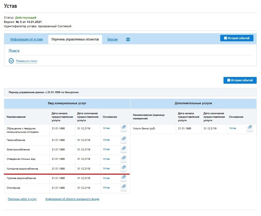Click paperclip icon for Услуги банка row
Screen dimensions: 261x216
pos(250,127)
